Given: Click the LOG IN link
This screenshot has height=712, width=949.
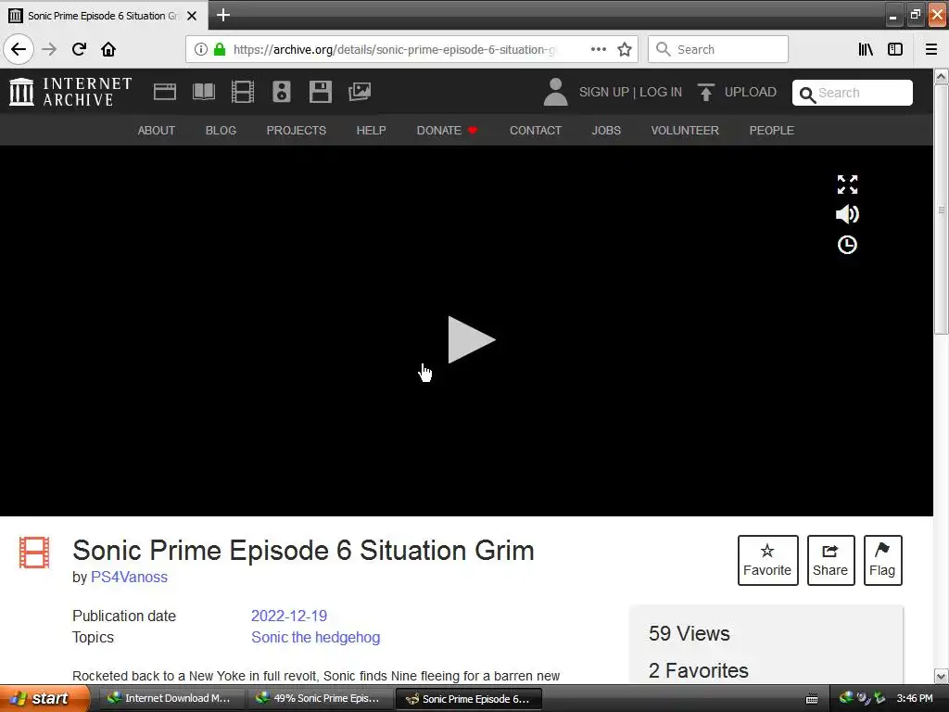Looking at the screenshot, I should [x=660, y=92].
